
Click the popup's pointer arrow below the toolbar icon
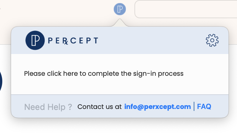tap(120, 23)
